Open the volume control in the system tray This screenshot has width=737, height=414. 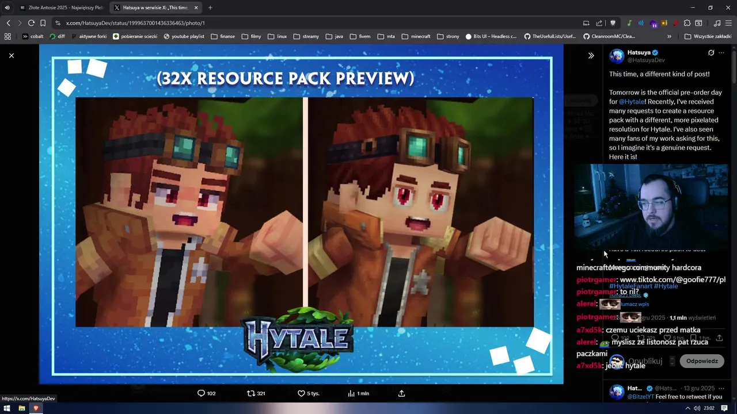click(697, 408)
